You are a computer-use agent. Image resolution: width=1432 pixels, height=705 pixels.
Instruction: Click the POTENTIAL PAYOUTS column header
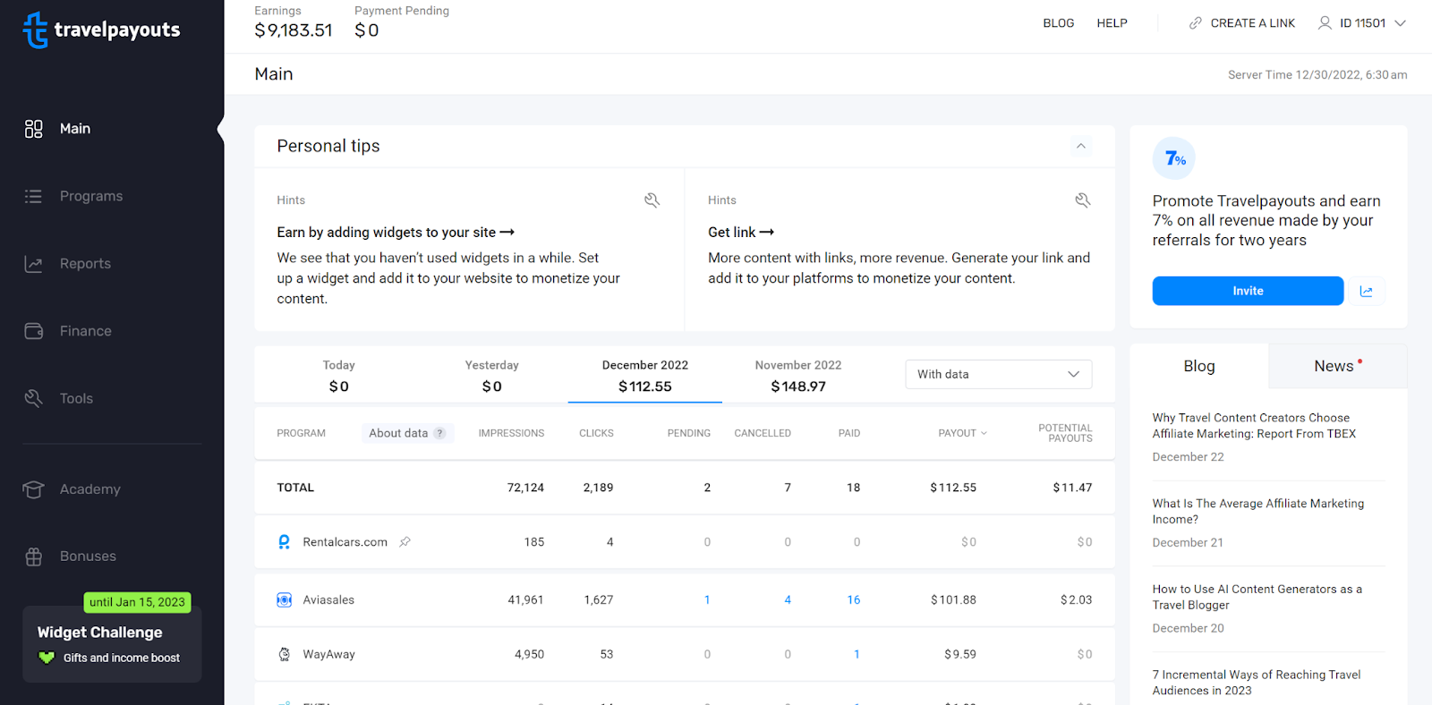(x=1065, y=433)
